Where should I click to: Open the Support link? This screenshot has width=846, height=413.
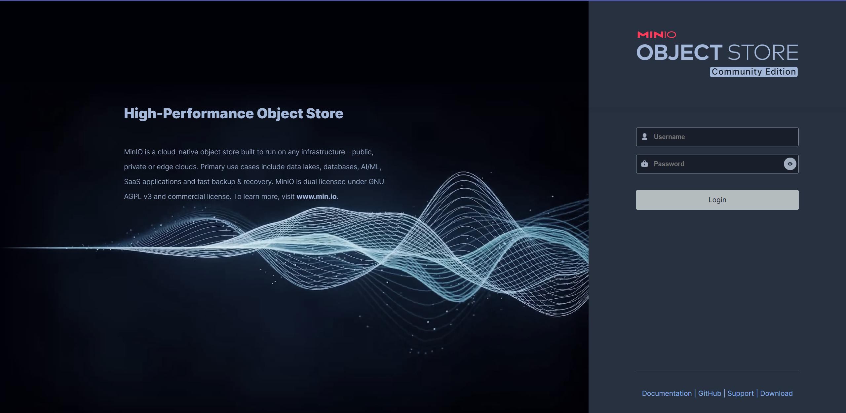point(740,393)
